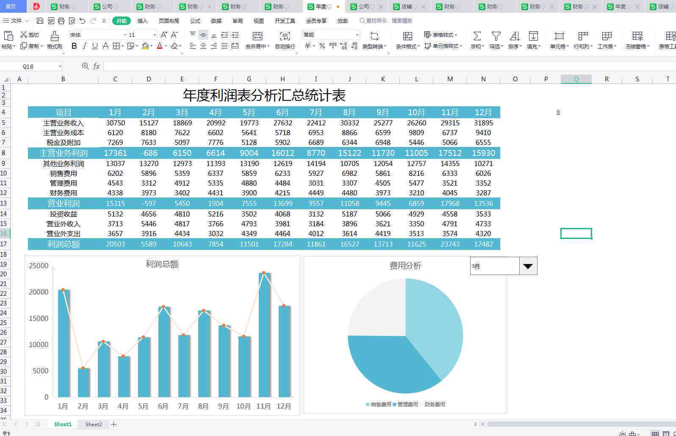Click the Conditional Formatting (条件格式) icon
This screenshot has width=676, height=436.
pos(407,36)
